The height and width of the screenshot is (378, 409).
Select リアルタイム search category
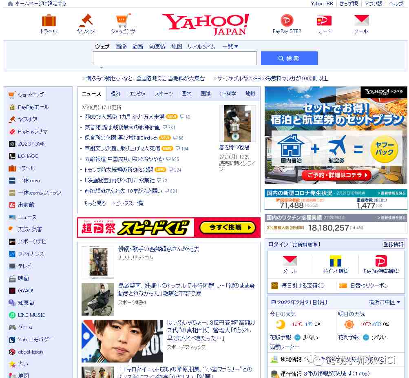(201, 46)
